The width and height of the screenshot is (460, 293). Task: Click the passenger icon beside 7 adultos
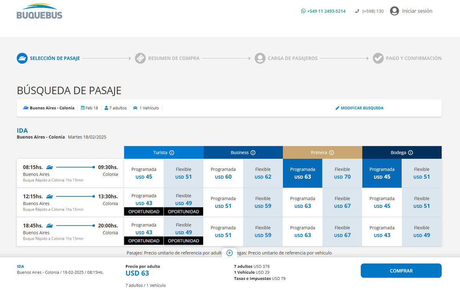coord(106,108)
